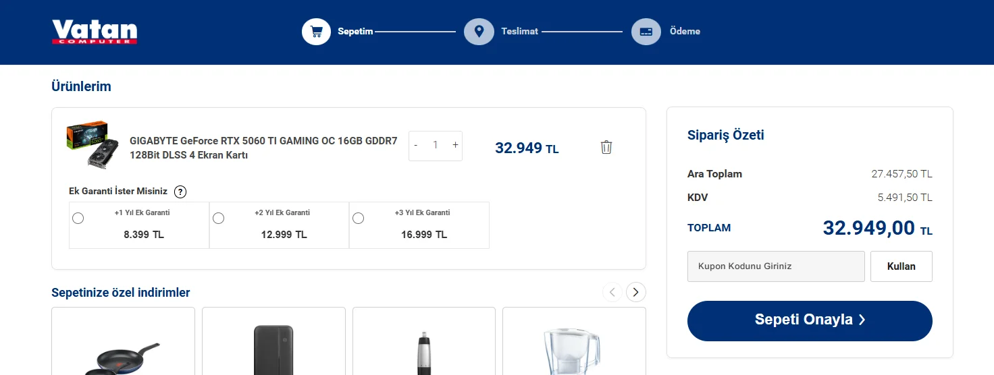
Task: Confirm cart with Sepeti Onayla button
Action: coord(810,320)
